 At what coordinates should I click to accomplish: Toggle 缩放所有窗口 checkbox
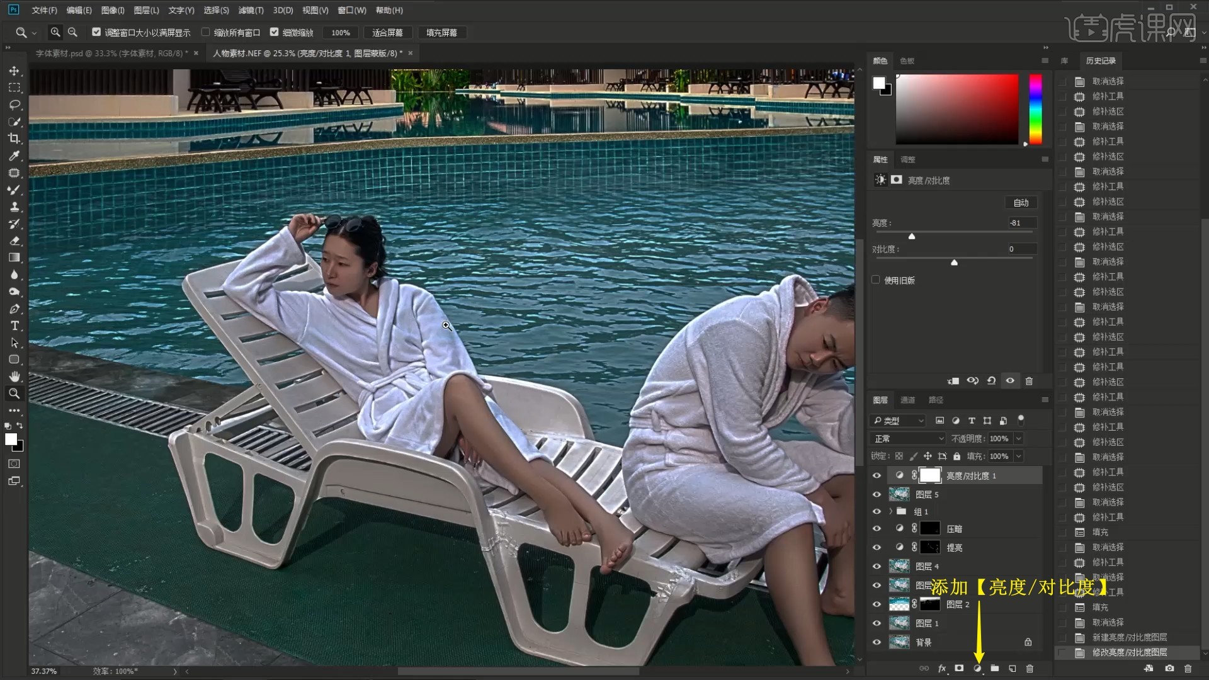pos(205,32)
